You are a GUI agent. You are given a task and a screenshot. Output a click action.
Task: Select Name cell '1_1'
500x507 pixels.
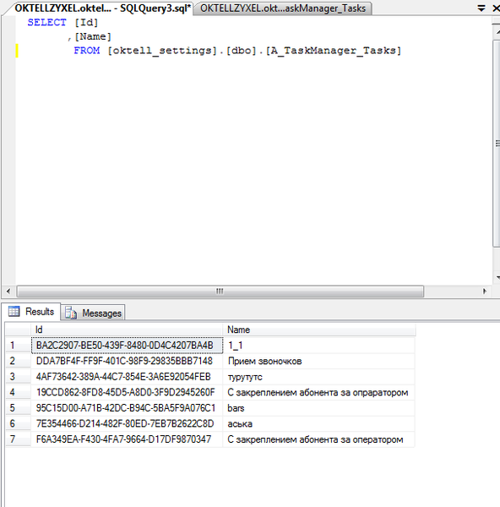[x=318, y=346]
